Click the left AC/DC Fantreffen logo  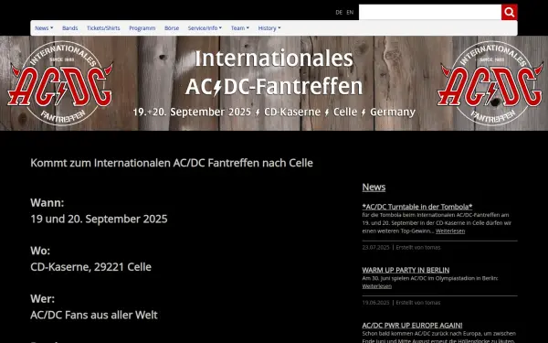tap(60, 83)
